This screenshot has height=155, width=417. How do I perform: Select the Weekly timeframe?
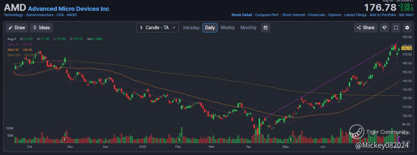click(x=227, y=28)
